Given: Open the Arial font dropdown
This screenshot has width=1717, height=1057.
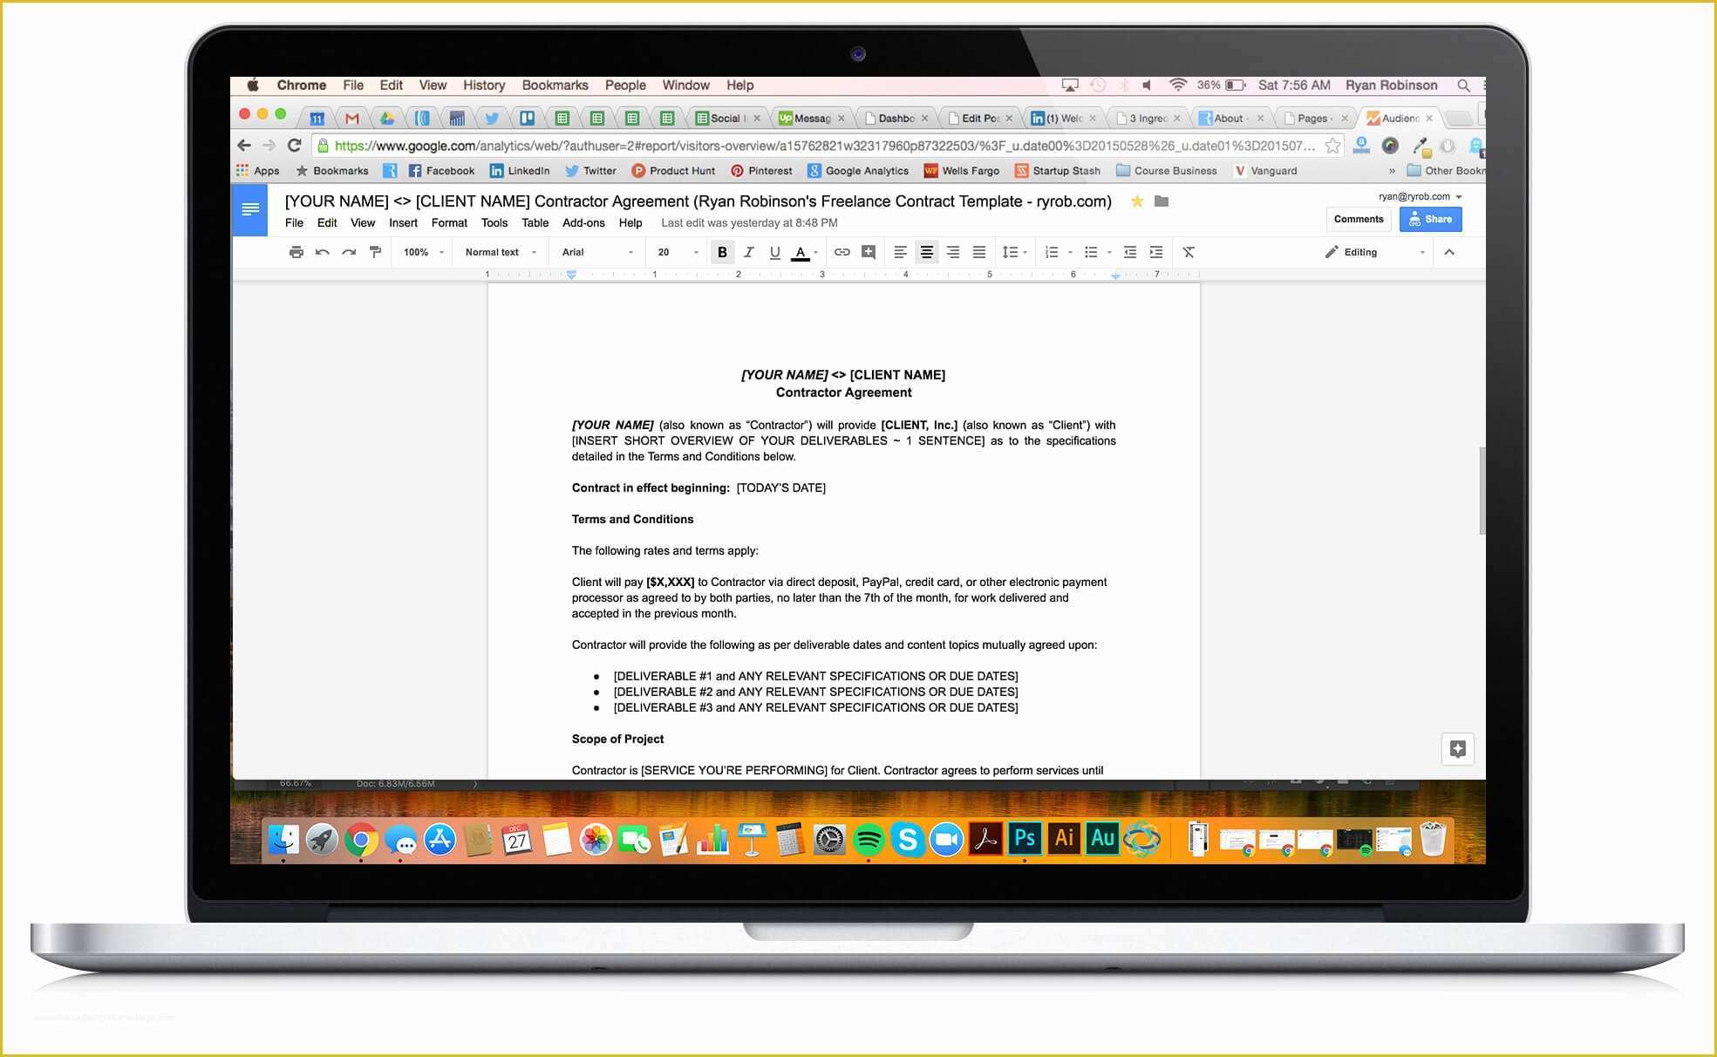Looking at the screenshot, I should click(597, 252).
